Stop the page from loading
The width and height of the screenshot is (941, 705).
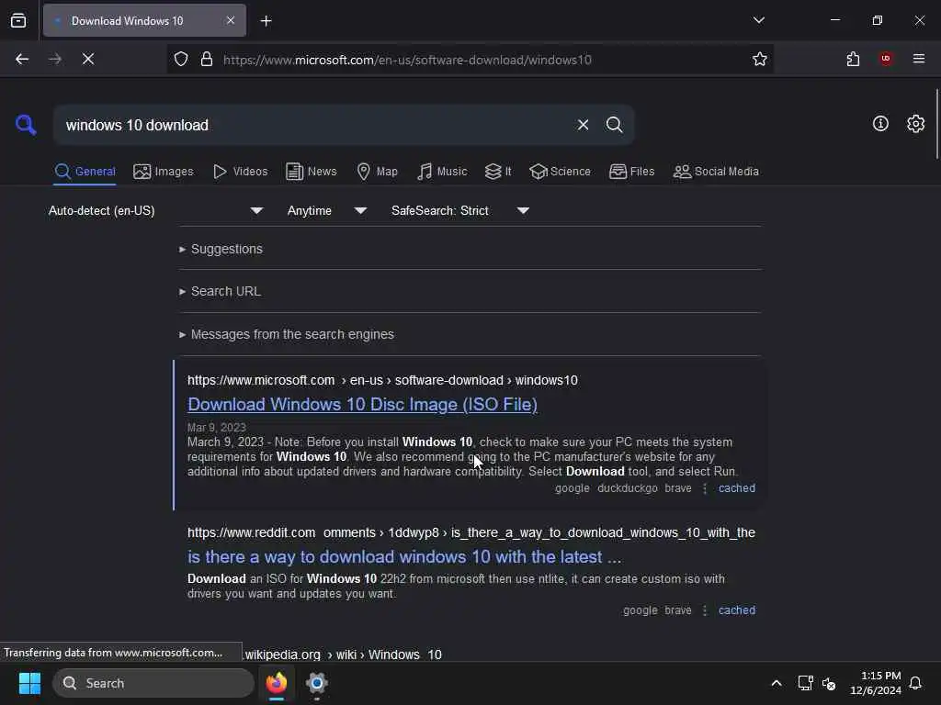tap(88, 59)
